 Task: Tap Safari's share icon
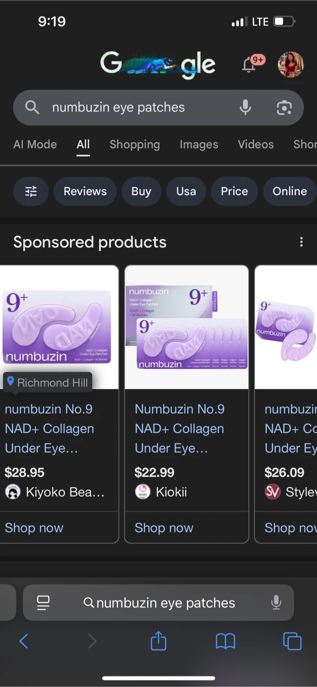pyautogui.click(x=158, y=641)
